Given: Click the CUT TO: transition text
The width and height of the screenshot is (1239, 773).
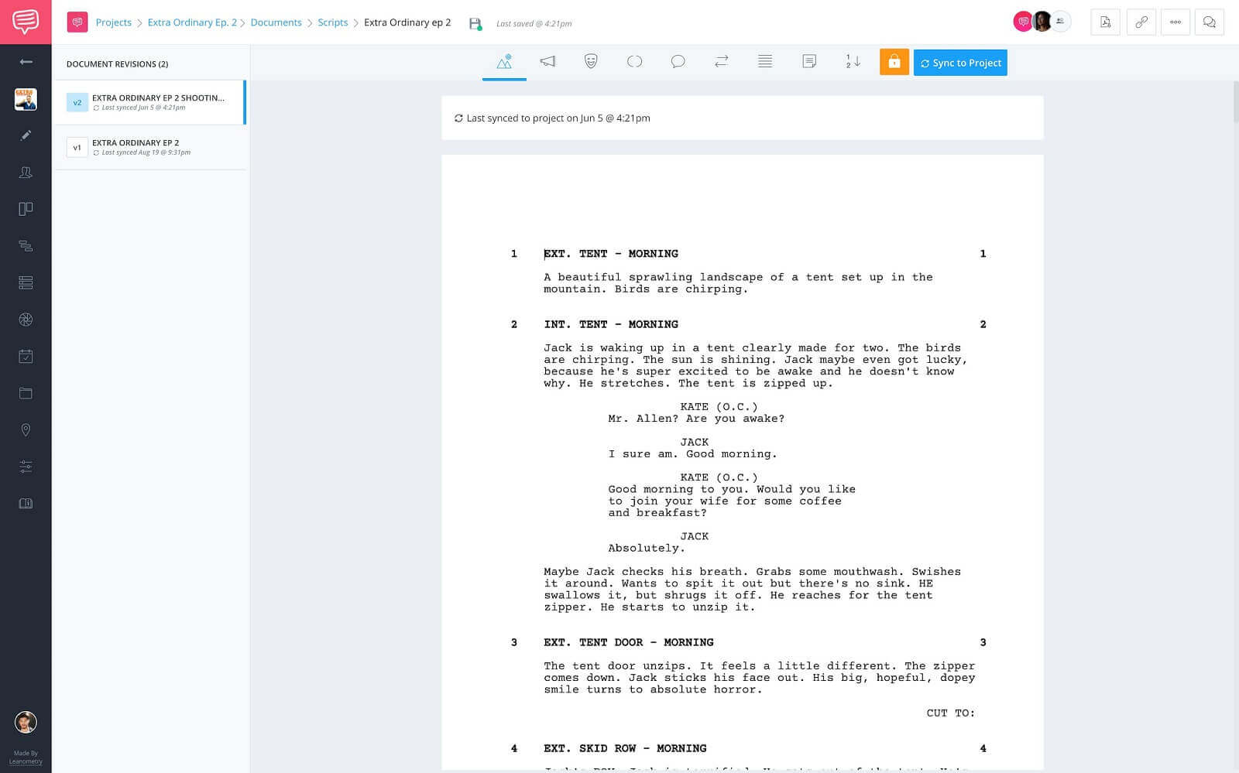Looking at the screenshot, I should coord(950,713).
